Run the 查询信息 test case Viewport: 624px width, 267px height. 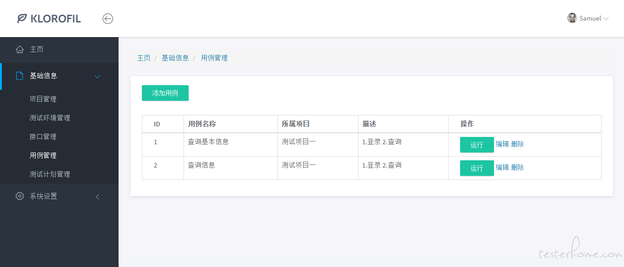pos(477,168)
